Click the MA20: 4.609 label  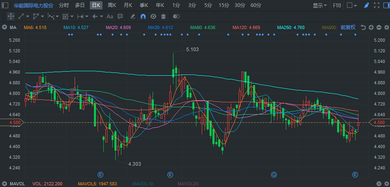click(119, 27)
